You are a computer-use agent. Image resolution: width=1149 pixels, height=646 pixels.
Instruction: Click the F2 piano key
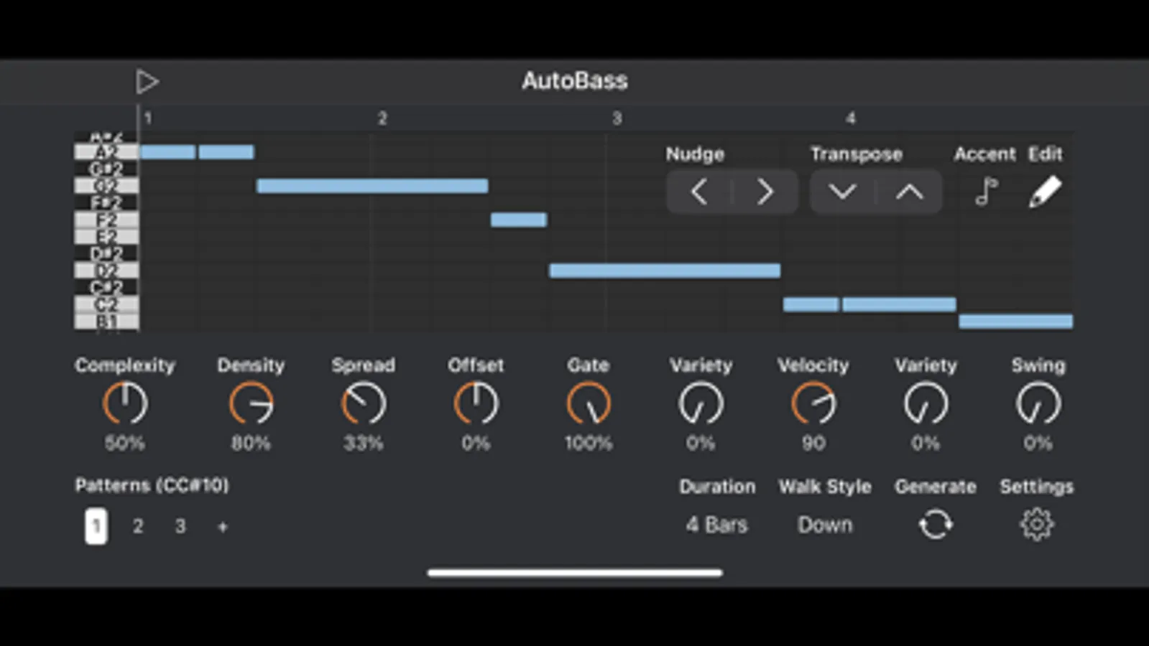click(x=106, y=220)
